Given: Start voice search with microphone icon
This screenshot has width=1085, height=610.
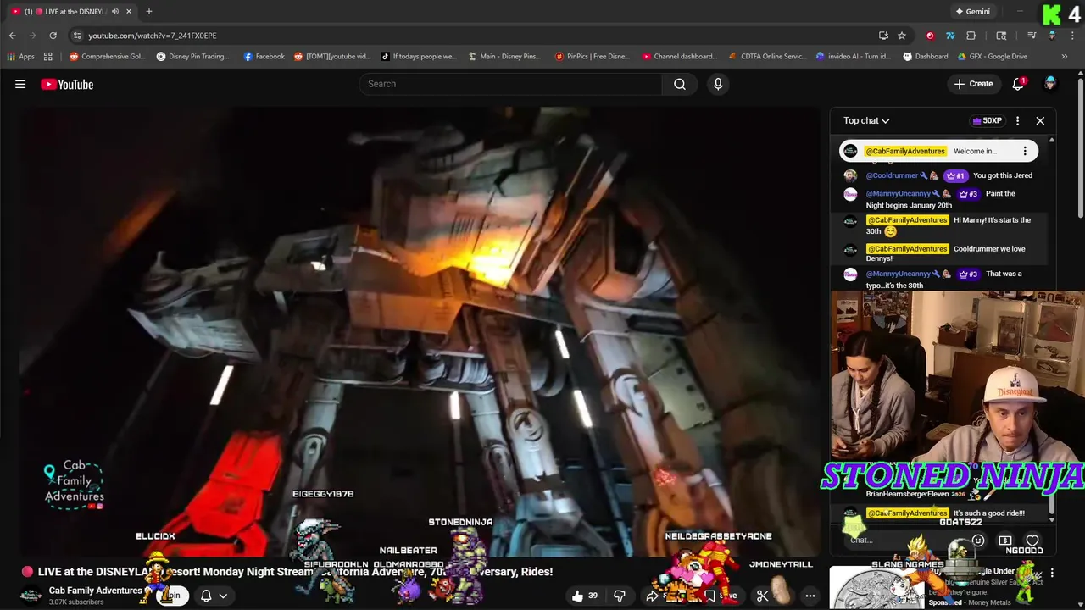Looking at the screenshot, I should (x=718, y=84).
